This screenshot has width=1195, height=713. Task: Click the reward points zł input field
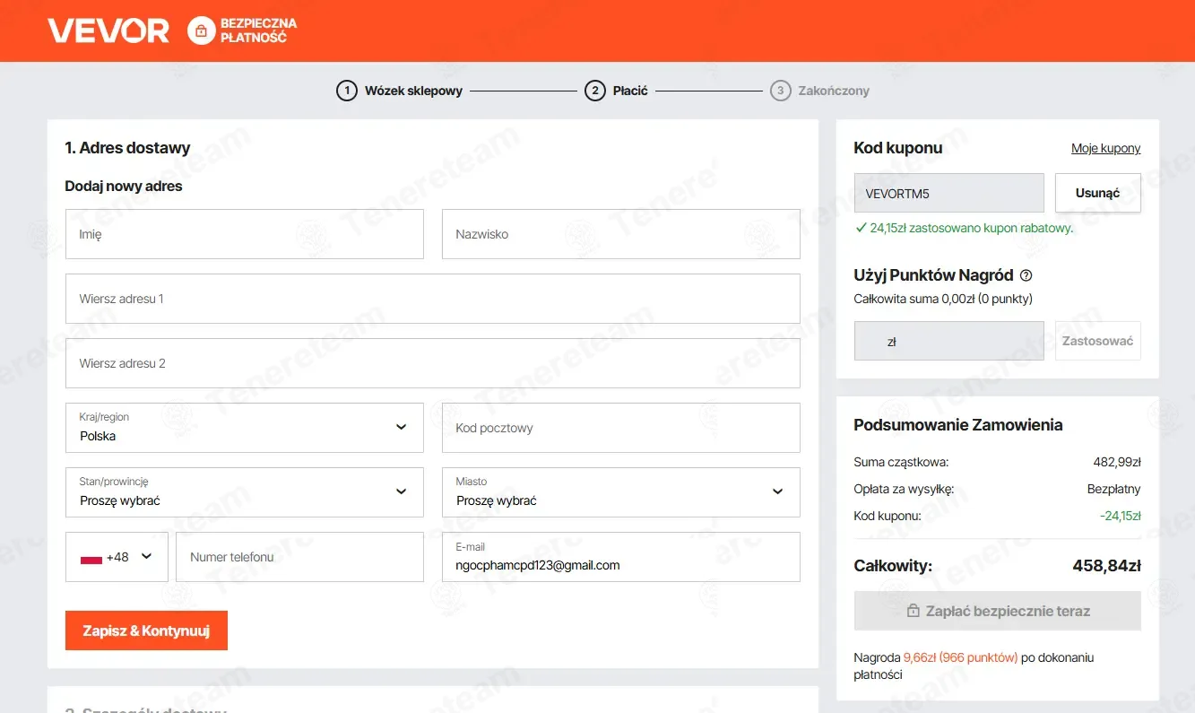click(x=949, y=341)
